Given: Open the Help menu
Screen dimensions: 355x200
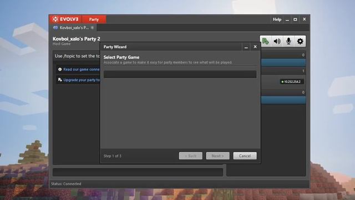Looking at the screenshot, I should pos(277,19).
